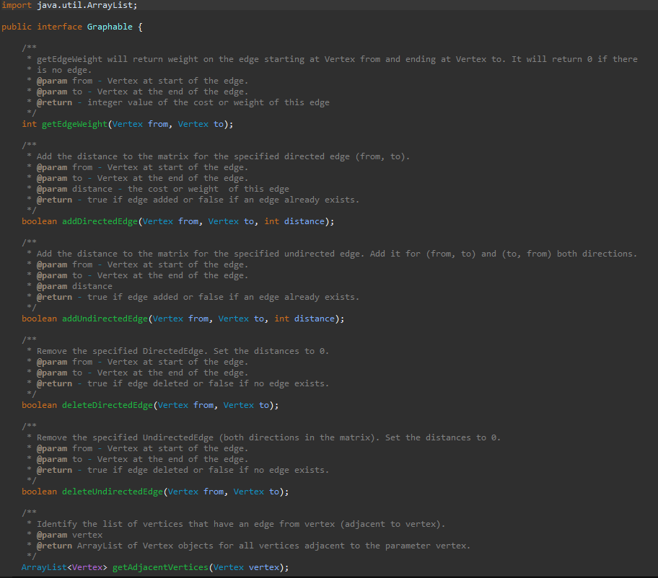
Task: Click the getAdjacentVertices method name
Action: (160, 567)
